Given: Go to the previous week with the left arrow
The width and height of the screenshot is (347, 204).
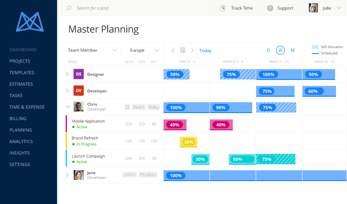Looking at the screenshot, I should coord(173,50).
